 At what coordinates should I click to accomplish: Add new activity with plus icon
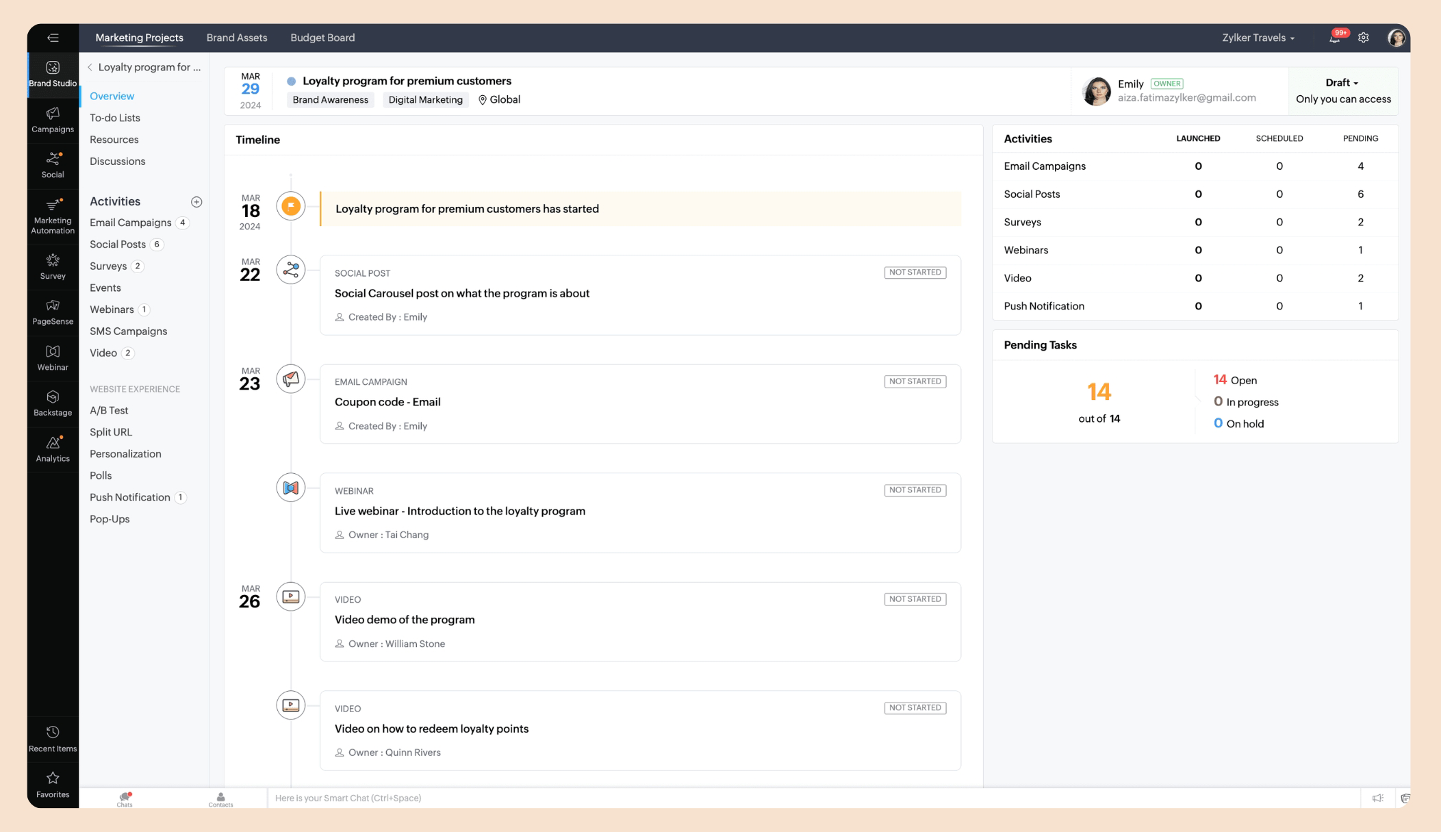pyautogui.click(x=196, y=201)
